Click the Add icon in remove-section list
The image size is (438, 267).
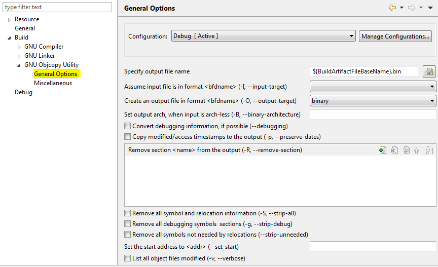coord(383,150)
